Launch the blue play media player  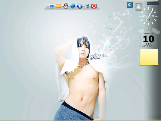(x=80, y=6)
